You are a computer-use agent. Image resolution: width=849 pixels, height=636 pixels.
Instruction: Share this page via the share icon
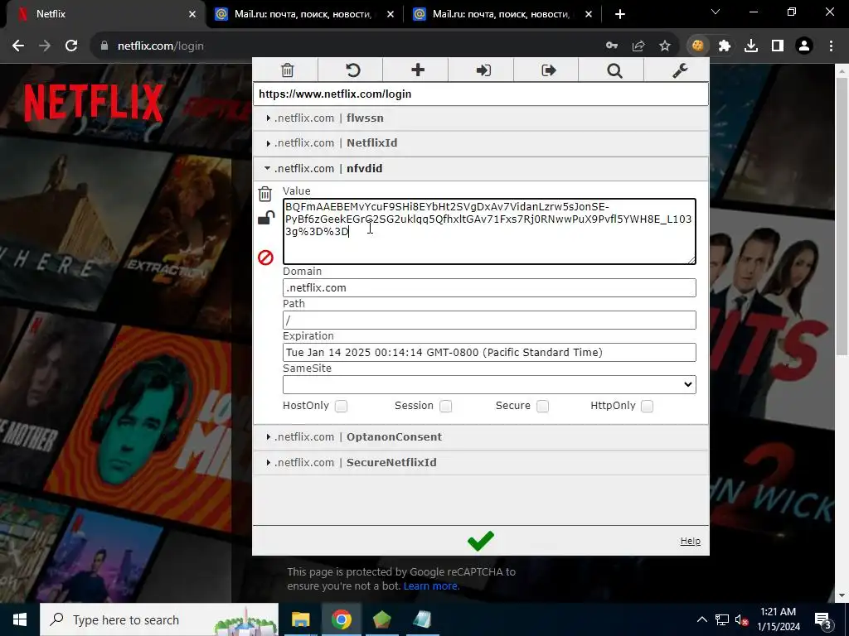point(638,46)
